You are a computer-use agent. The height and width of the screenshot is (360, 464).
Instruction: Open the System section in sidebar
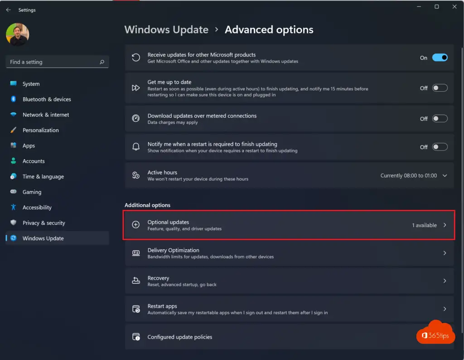31,84
